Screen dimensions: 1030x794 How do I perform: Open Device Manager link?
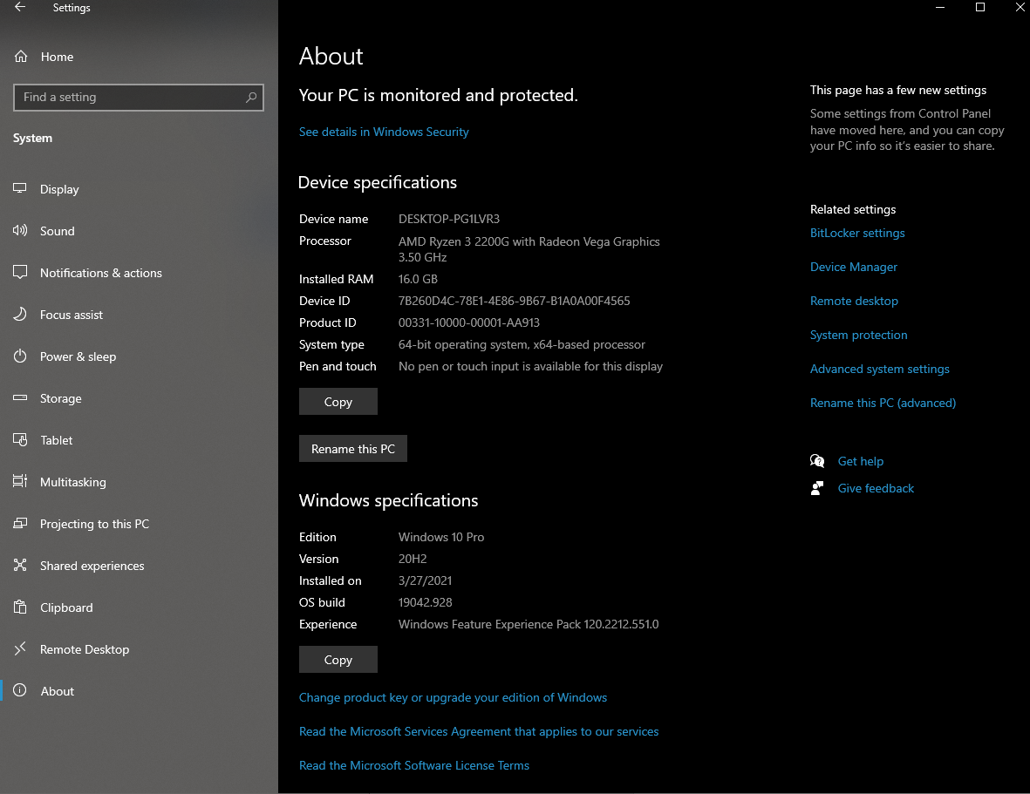coord(853,267)
